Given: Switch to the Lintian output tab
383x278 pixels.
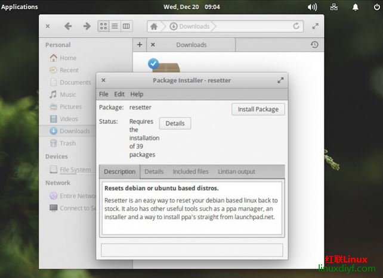Looking at the screenshot, I should [236, 171].
